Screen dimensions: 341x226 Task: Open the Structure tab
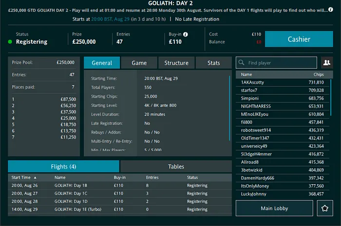click(x=176, y=63)
